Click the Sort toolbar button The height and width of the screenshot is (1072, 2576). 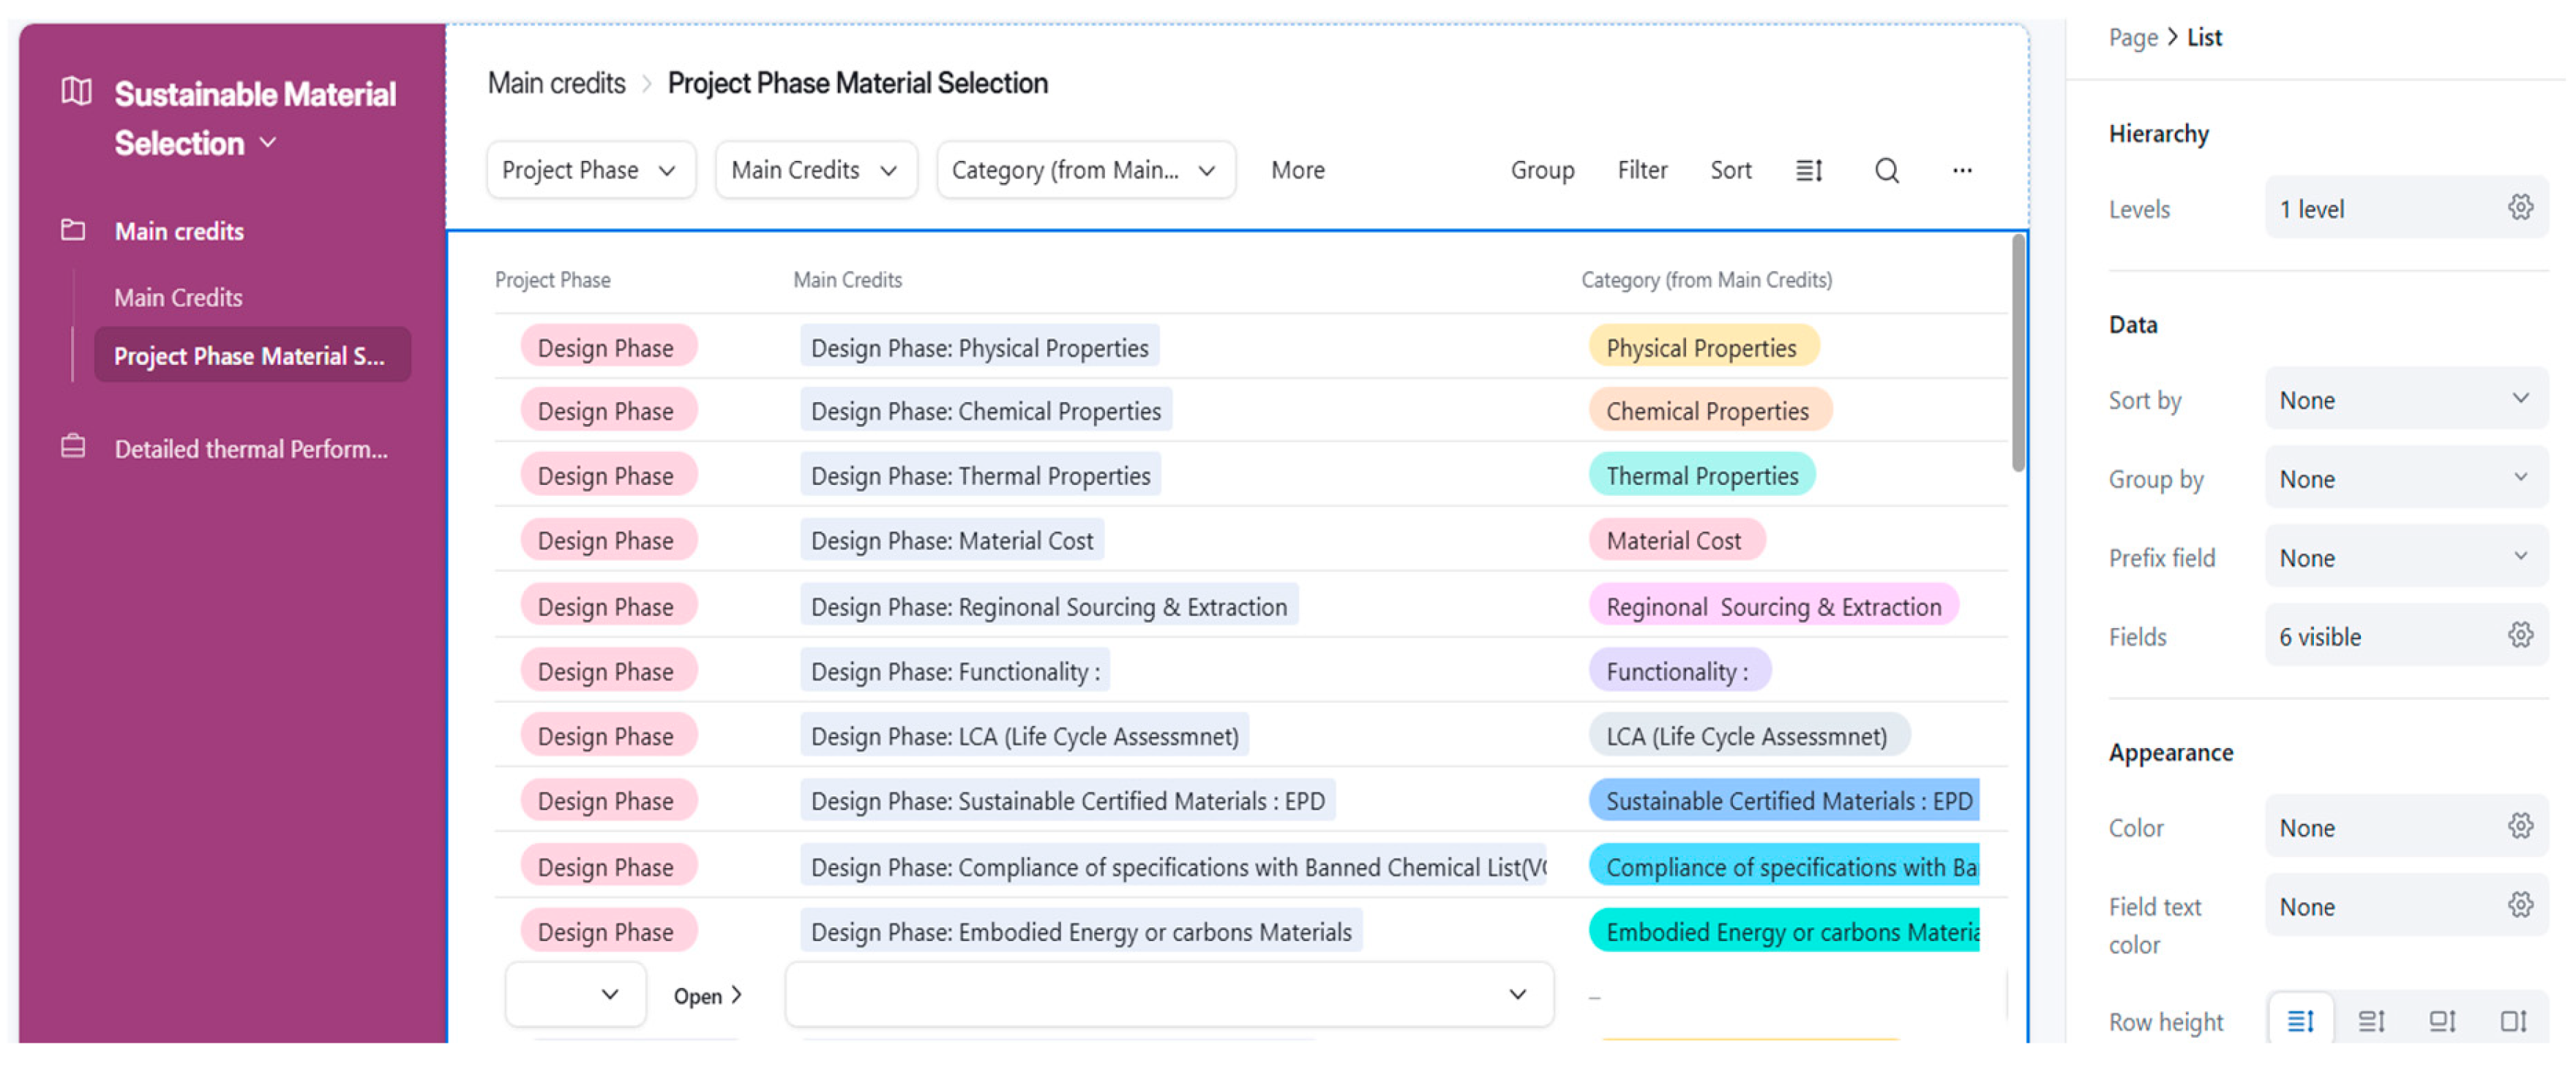[x=1731, y=171]
